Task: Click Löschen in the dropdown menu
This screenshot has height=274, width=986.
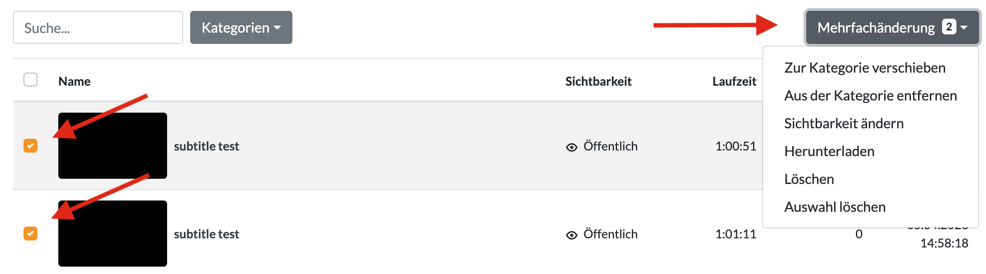Action: point(809,179)
